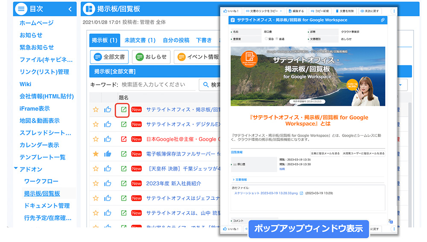Screen dimensions: 427x242
Task: Open the 天皇杯 決勝 row popup icon
Action: (x=124, y=169)
